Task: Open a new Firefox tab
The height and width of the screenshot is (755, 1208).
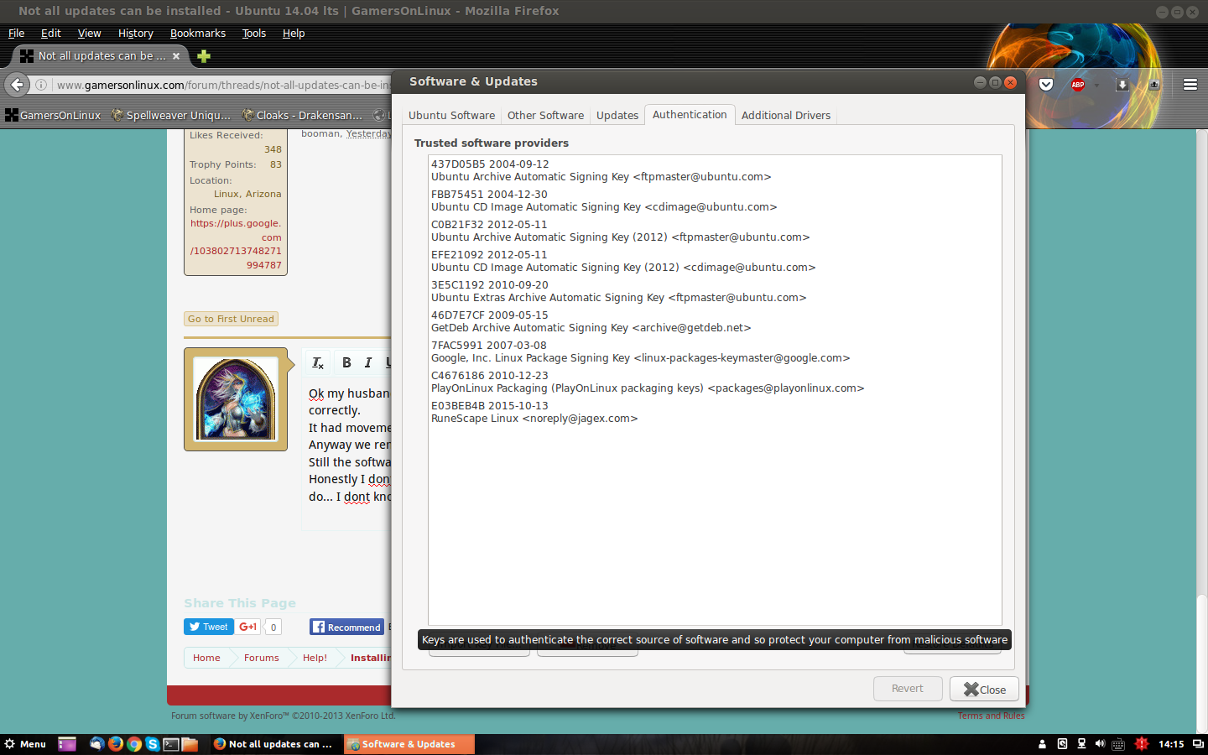Action: coord(204,56)
